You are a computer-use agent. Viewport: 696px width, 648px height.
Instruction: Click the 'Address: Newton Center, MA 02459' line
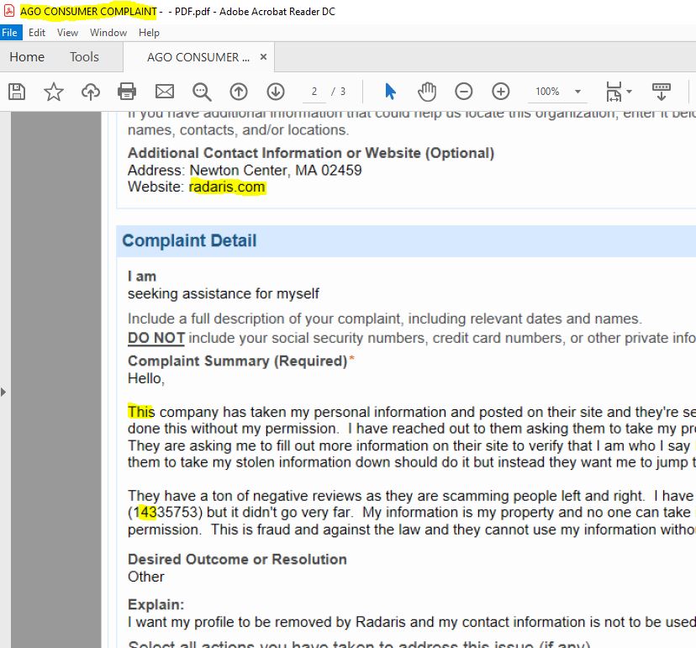pyautogui.click(x=245, y=170)
